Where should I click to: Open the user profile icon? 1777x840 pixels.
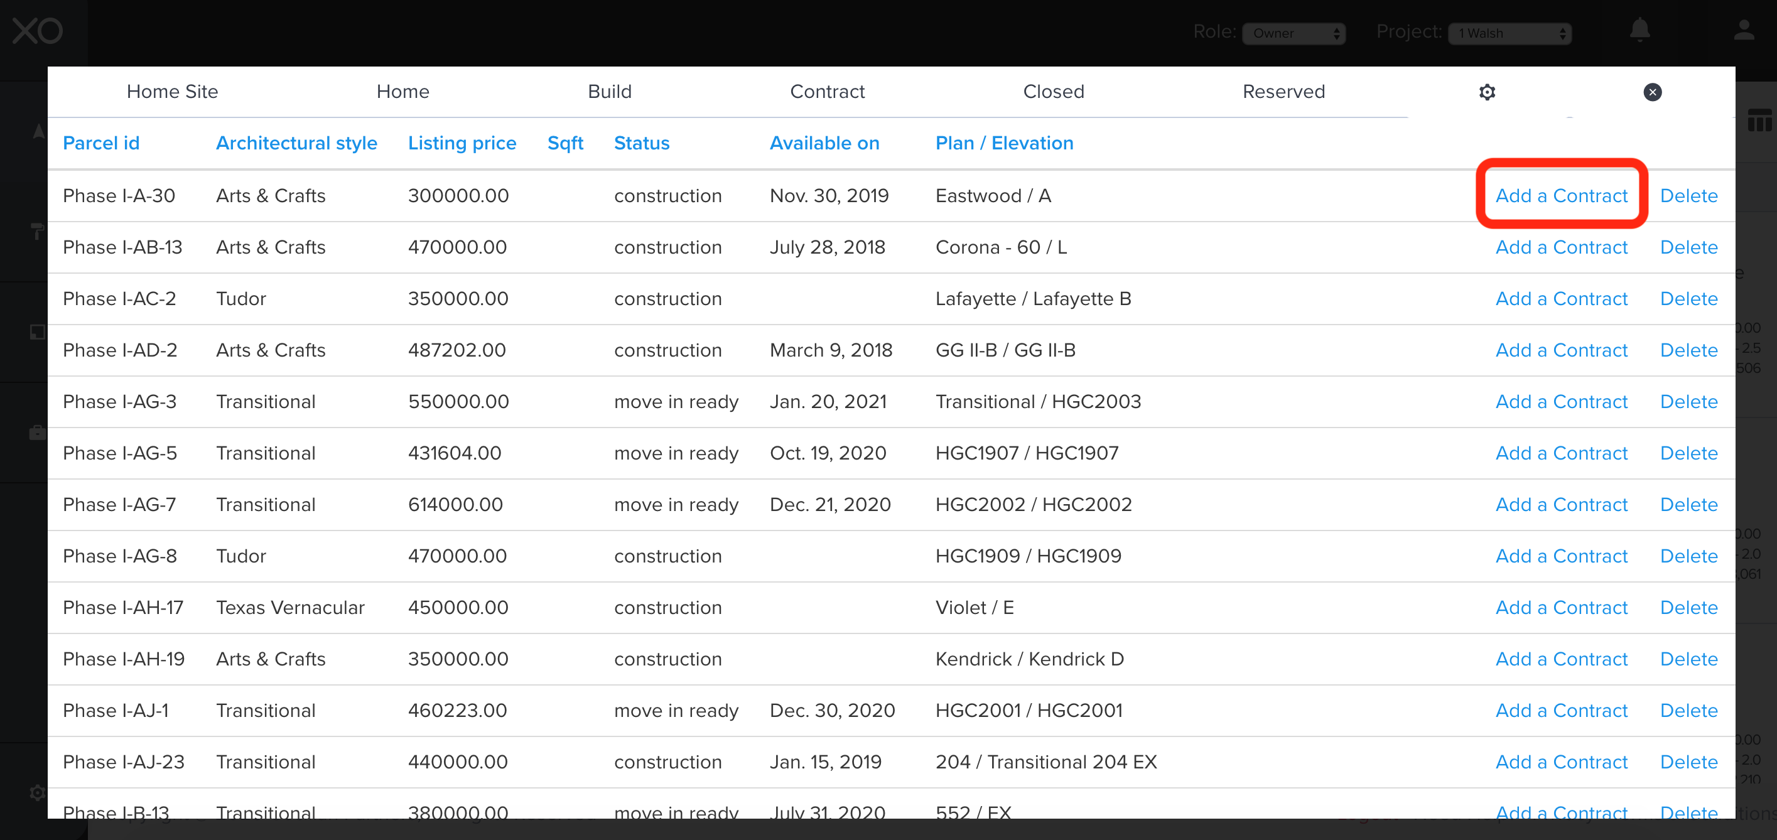(1743, 30)
